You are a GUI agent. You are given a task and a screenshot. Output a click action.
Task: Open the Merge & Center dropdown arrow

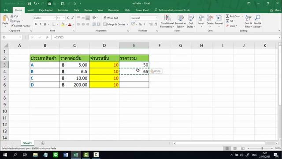(127, 24)
